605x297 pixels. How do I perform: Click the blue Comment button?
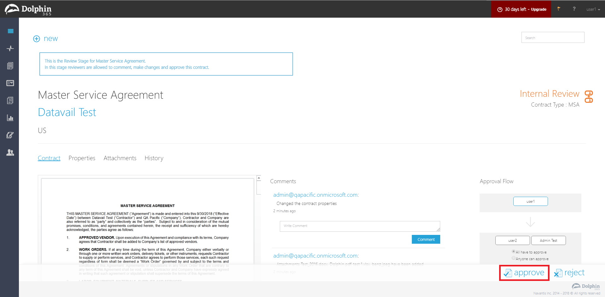tap(426, 239)
